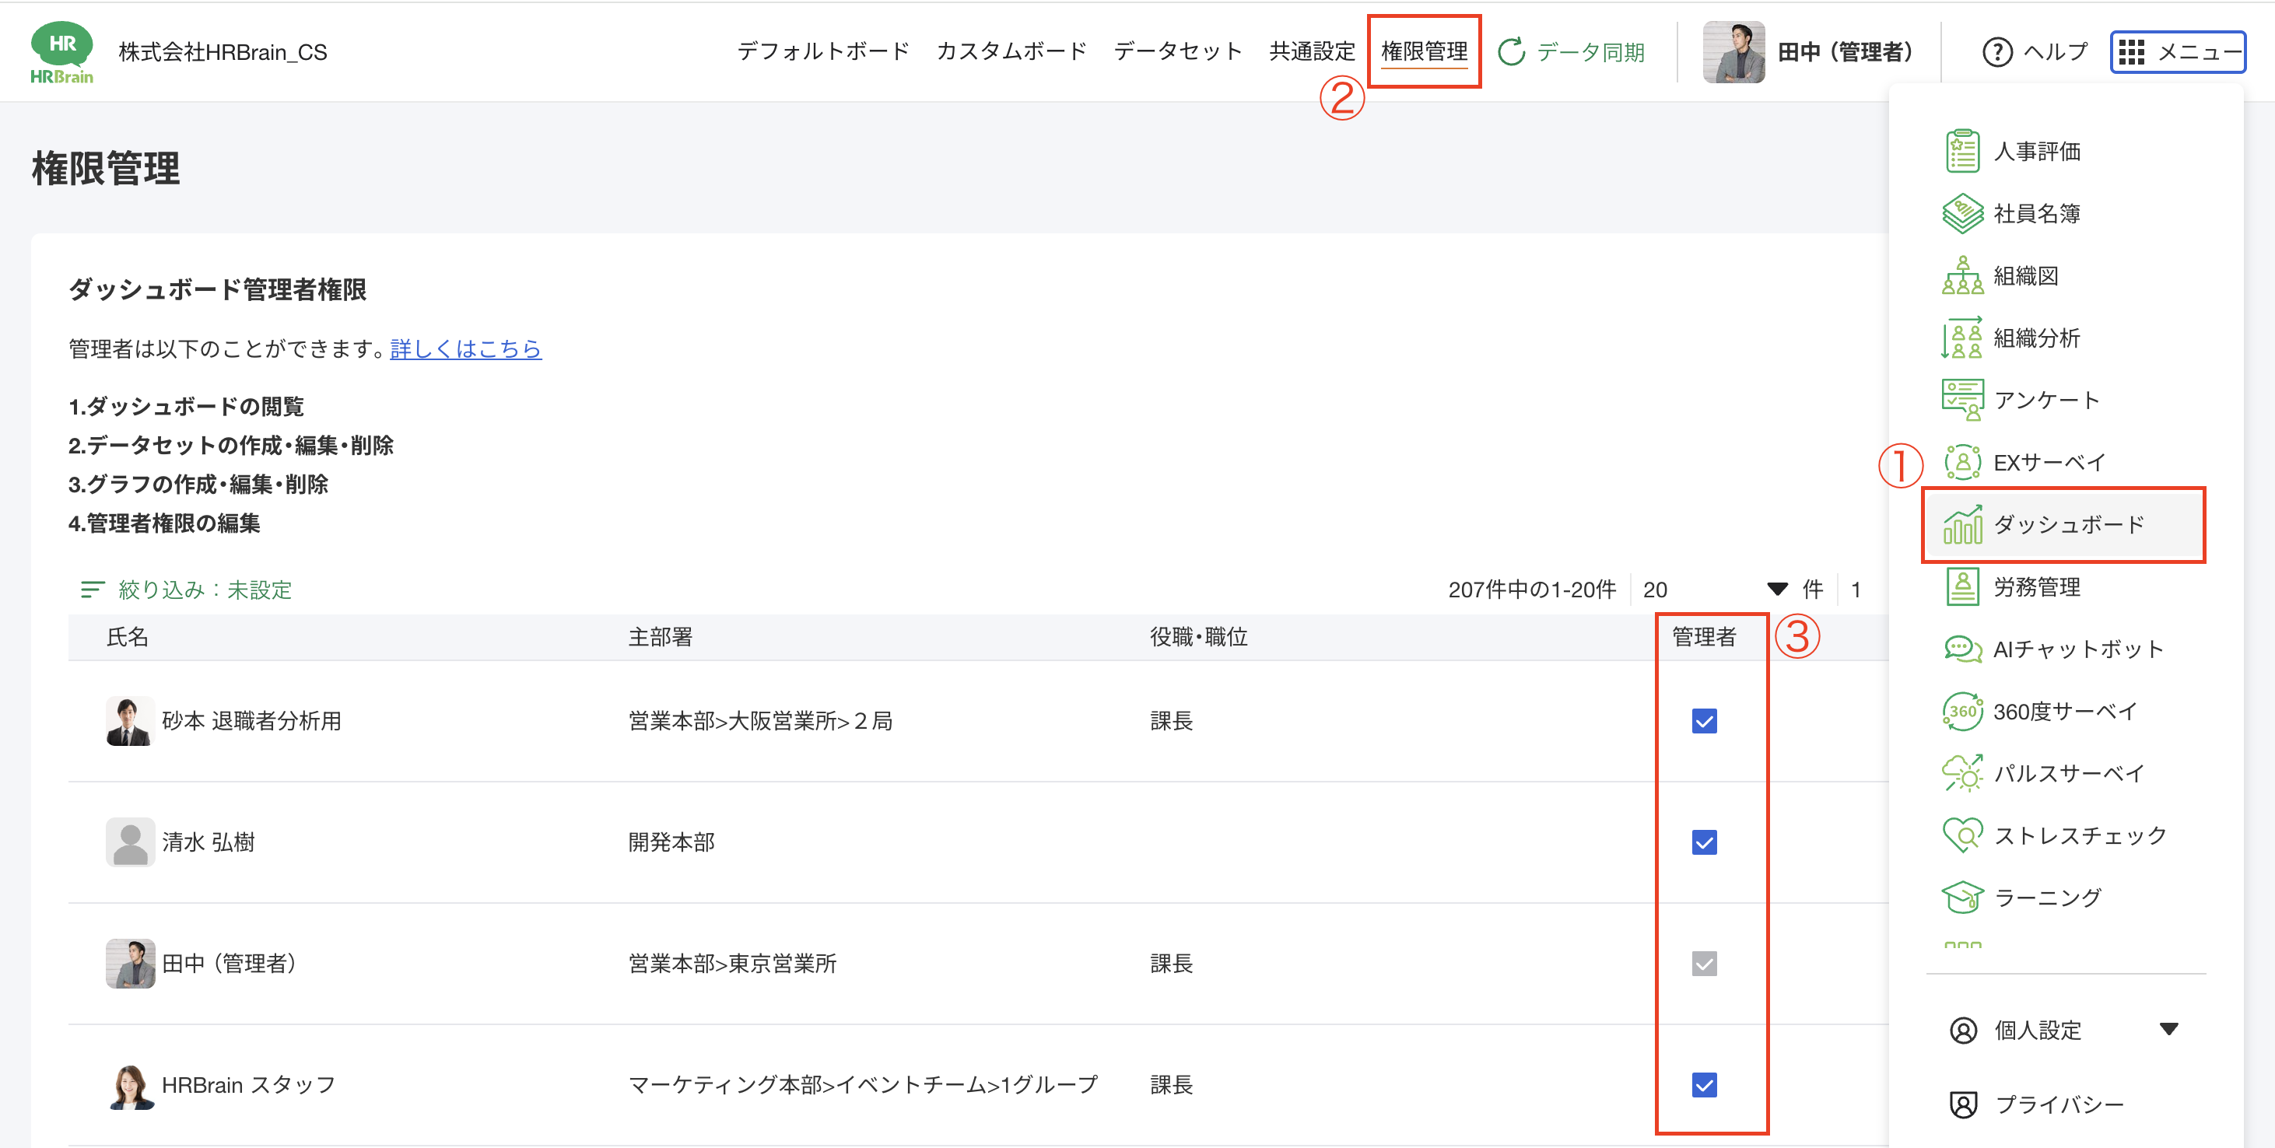
Task: Click the 田中 profile photo
Action: point(1733,51)
